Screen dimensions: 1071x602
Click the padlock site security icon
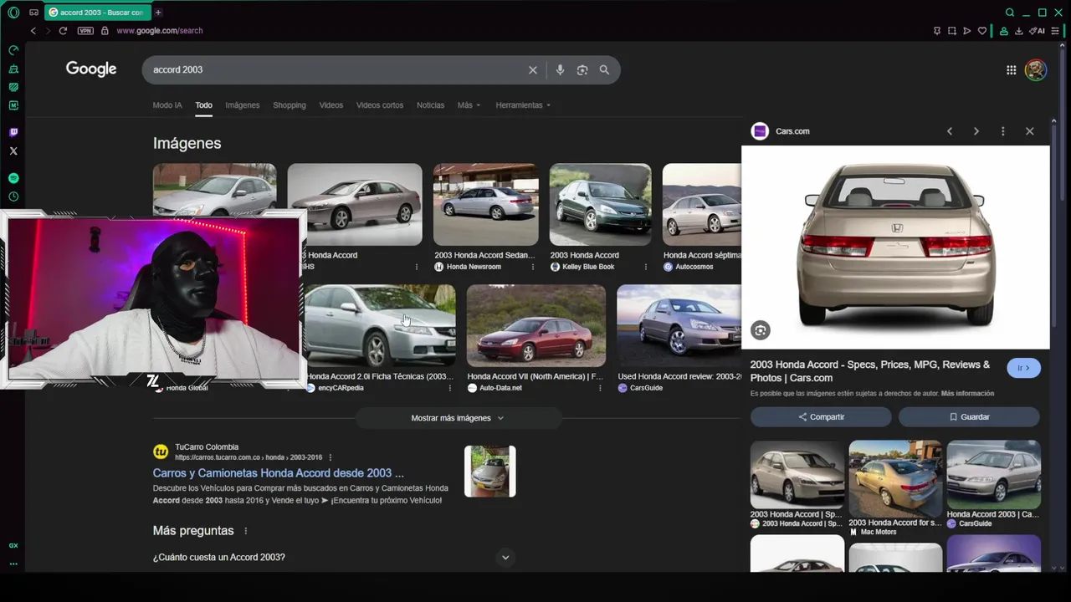105,31
